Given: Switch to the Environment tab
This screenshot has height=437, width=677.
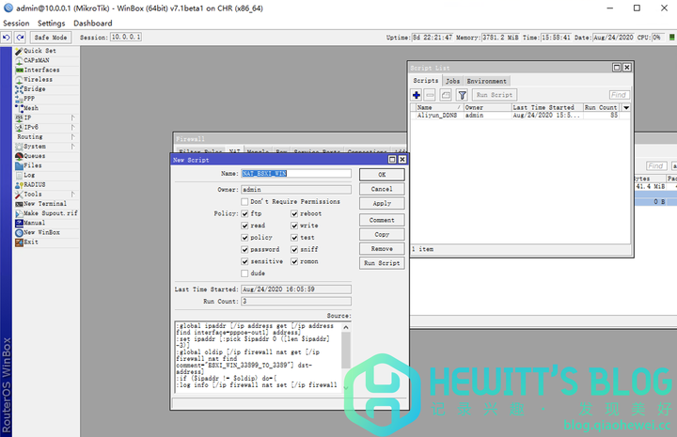Looking at the screenshot, I should pos(487,81).
